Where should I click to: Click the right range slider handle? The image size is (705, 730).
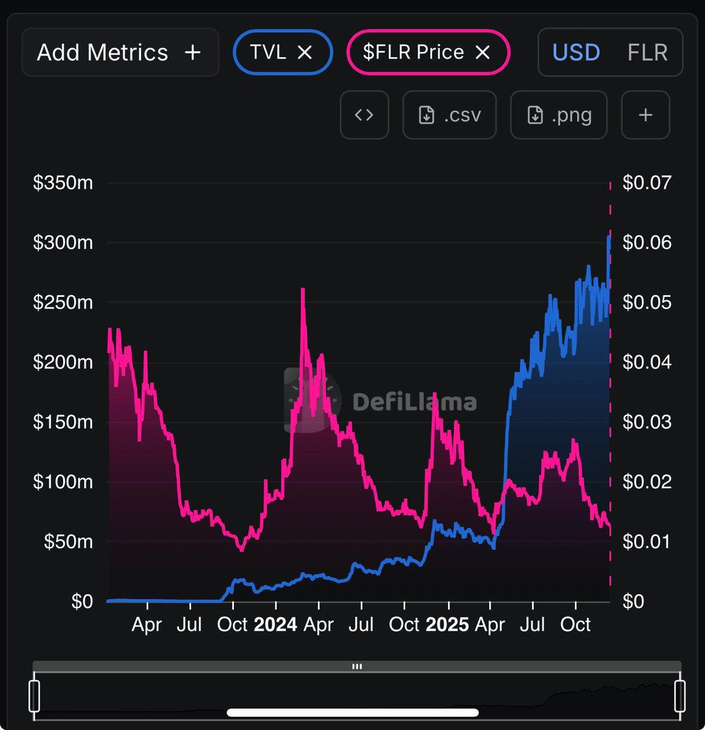(x=679, y=696)
